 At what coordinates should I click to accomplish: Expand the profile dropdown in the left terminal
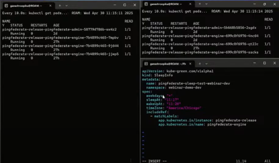tap(67, 5)
